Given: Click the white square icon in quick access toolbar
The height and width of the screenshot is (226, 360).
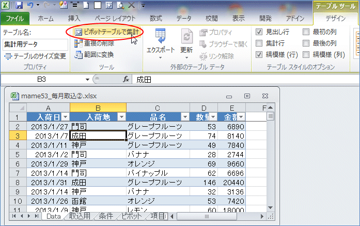Looking at the screenshot, I should click(97, 5).
